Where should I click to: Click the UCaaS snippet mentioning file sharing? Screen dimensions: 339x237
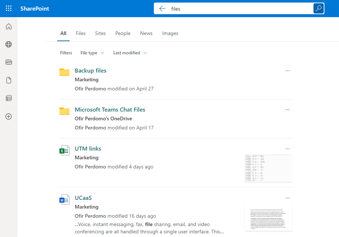click(x=149, y=228)
